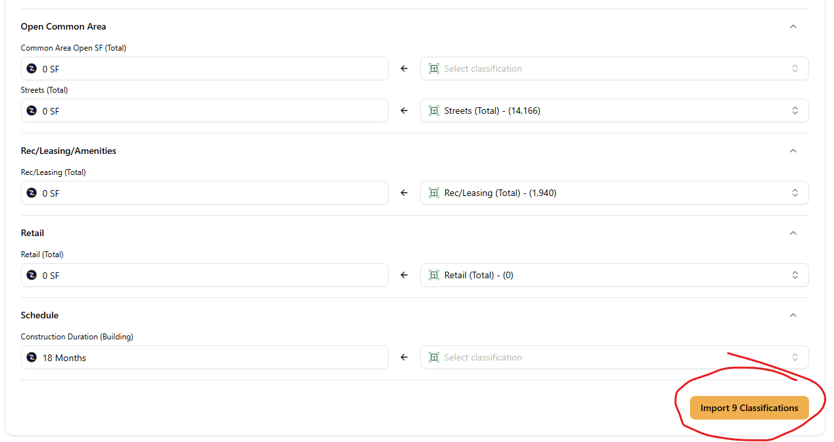
Task: Open the Construction Duration classification dropdown
Action: point(614,357)
